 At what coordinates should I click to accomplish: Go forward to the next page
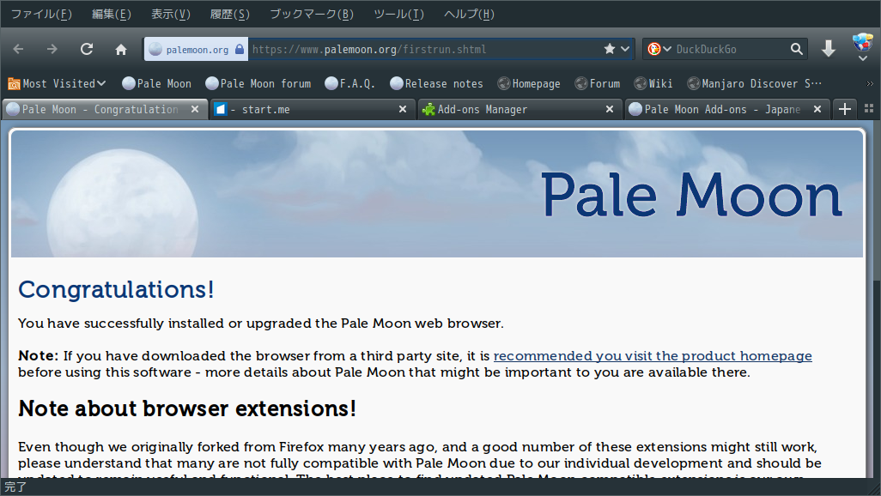coord(52,50)
